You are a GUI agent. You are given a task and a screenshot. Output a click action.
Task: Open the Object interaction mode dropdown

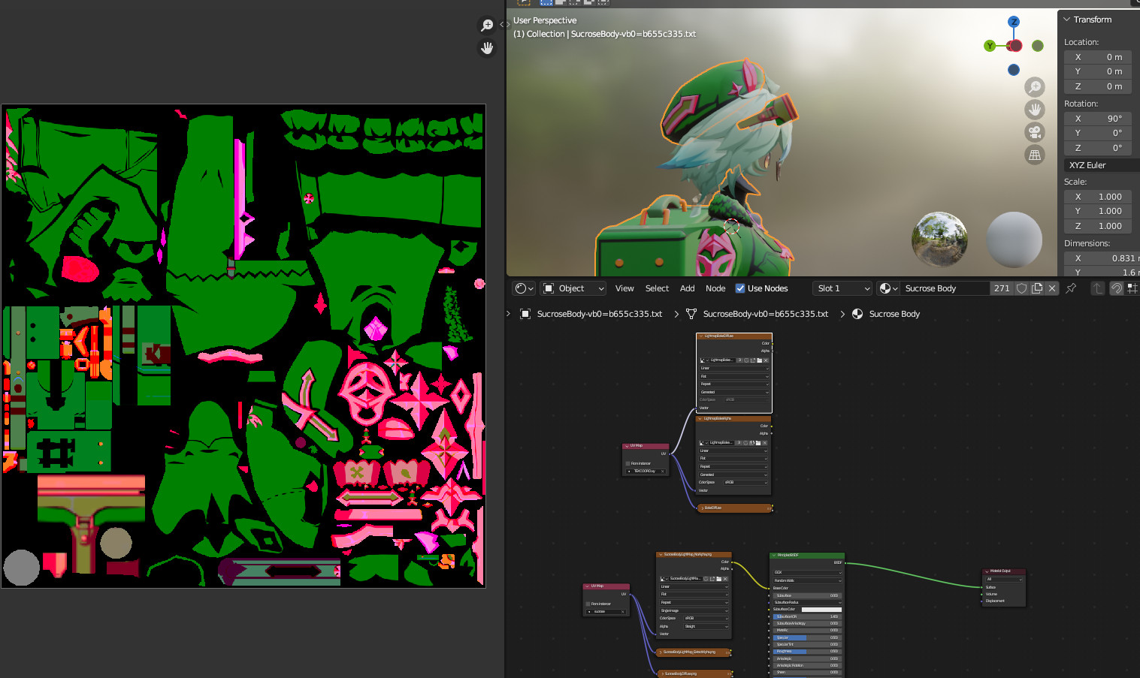coord(573,288)
